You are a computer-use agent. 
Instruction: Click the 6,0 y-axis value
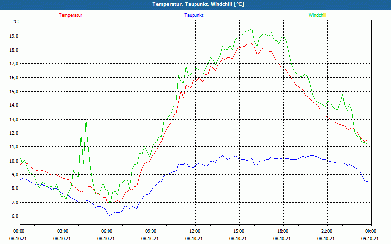click(15, 216)
